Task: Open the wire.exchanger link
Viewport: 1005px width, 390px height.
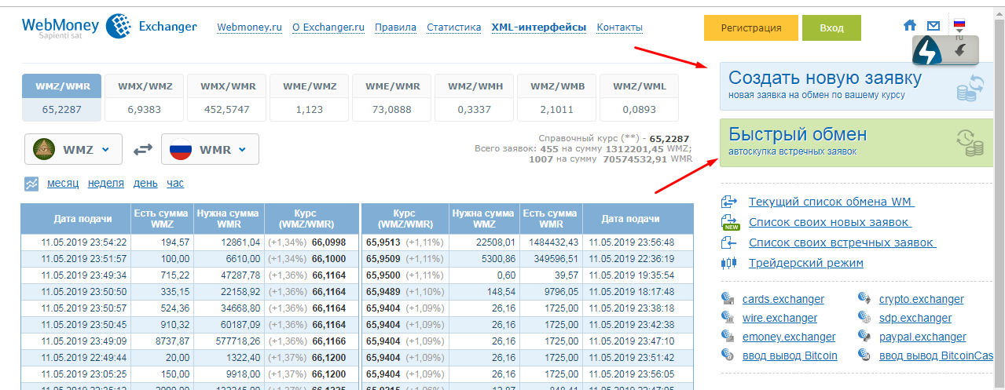Action: pyautogui.click(x=779, y=318)
